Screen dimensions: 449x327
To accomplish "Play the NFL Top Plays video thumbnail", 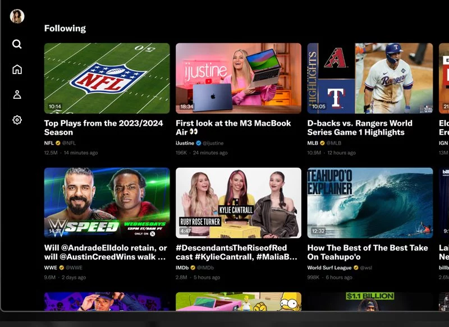I will [107, 78].
